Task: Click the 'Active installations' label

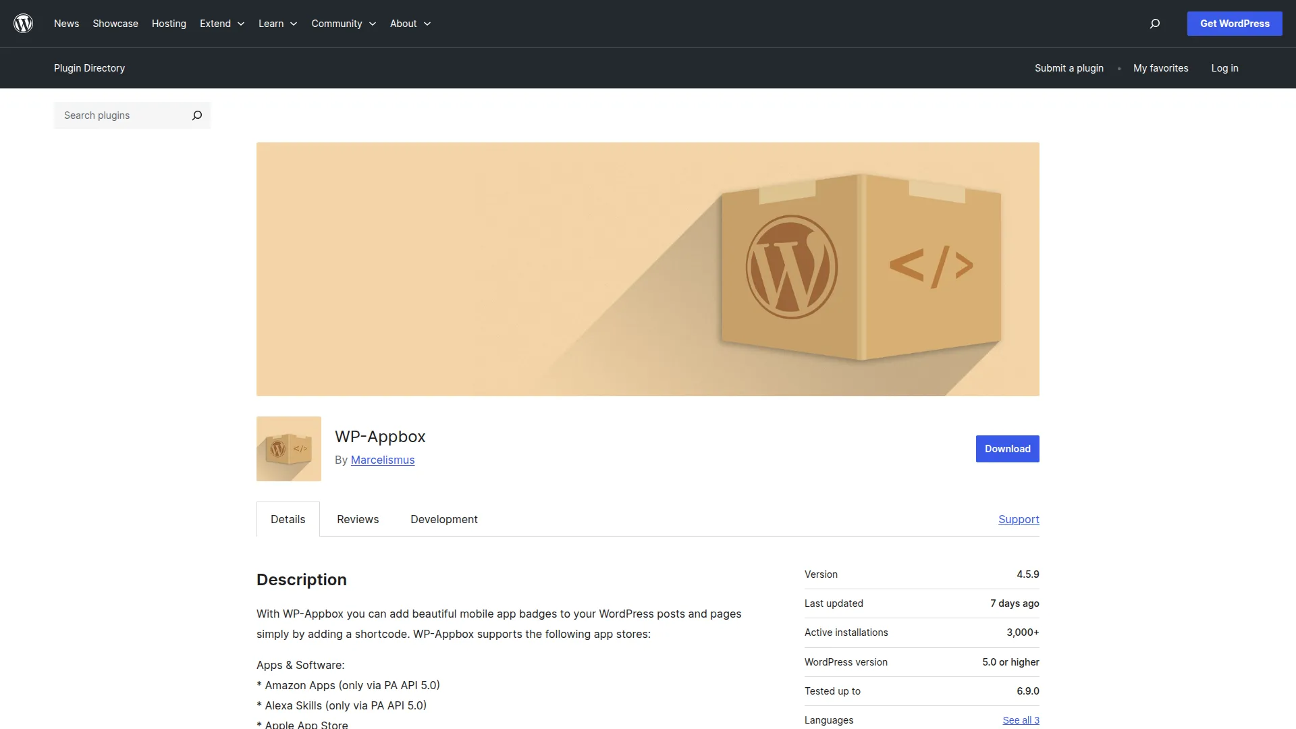Action: tap(846, 632)
